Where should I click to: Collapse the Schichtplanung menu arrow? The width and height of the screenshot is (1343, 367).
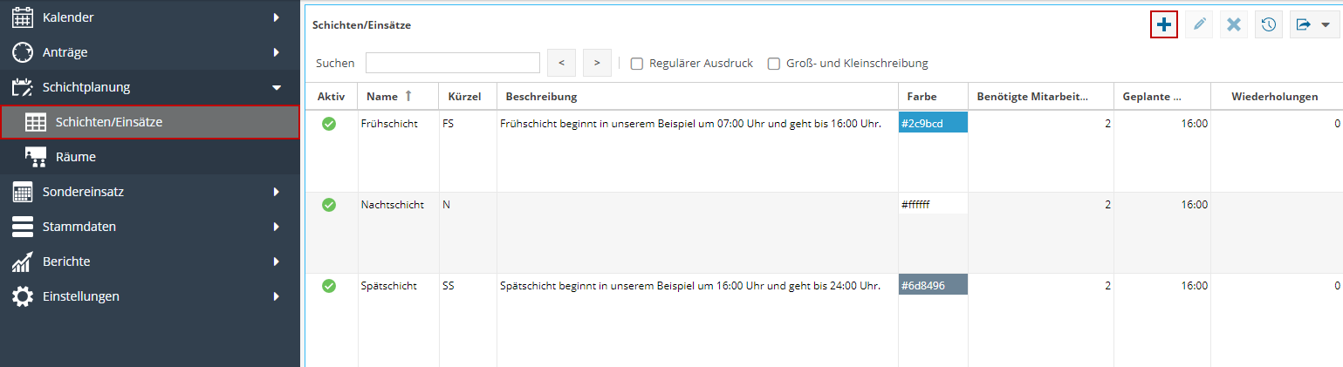276,87
